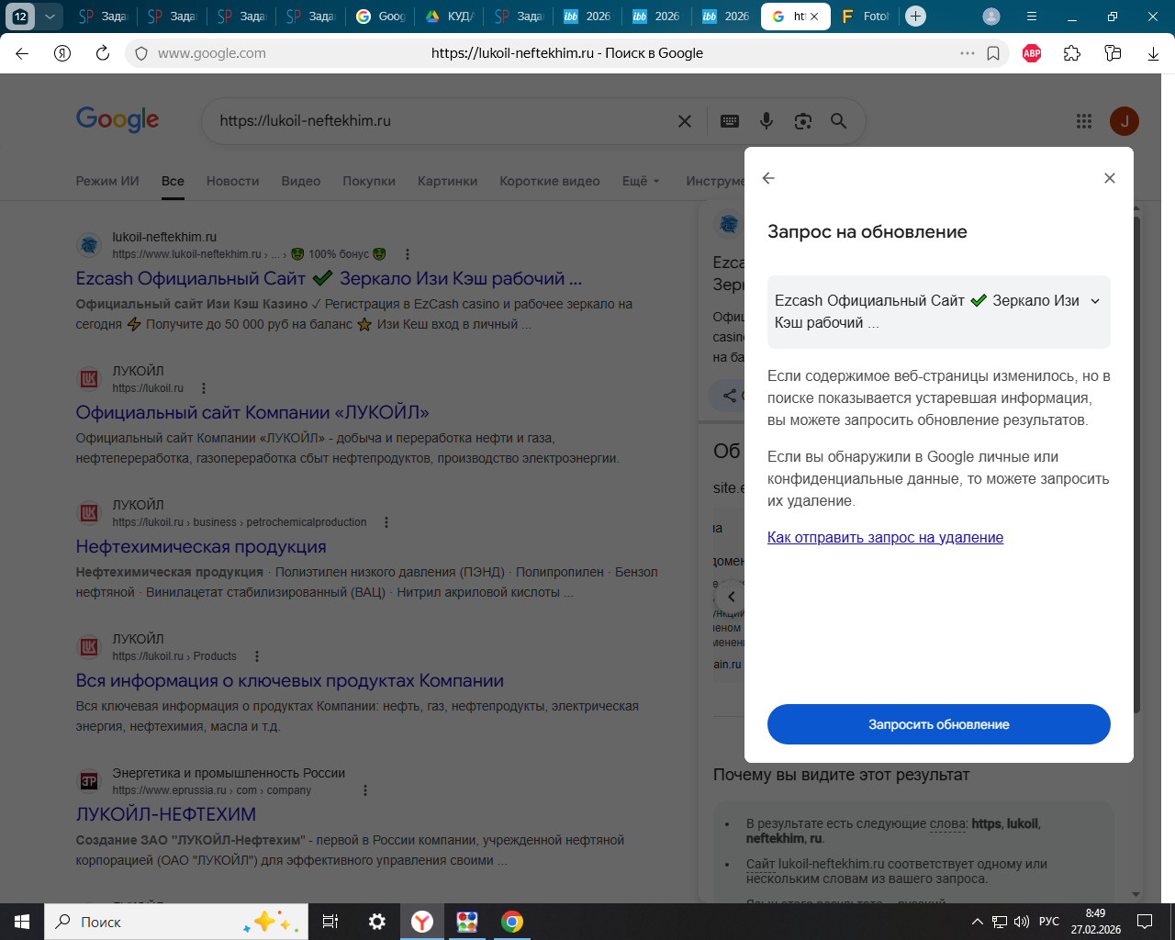Viewport: 1175px width, 940px height.
Task: Click the tab counter showing 12
Action: pyautogui.click(x=20, y=16)
